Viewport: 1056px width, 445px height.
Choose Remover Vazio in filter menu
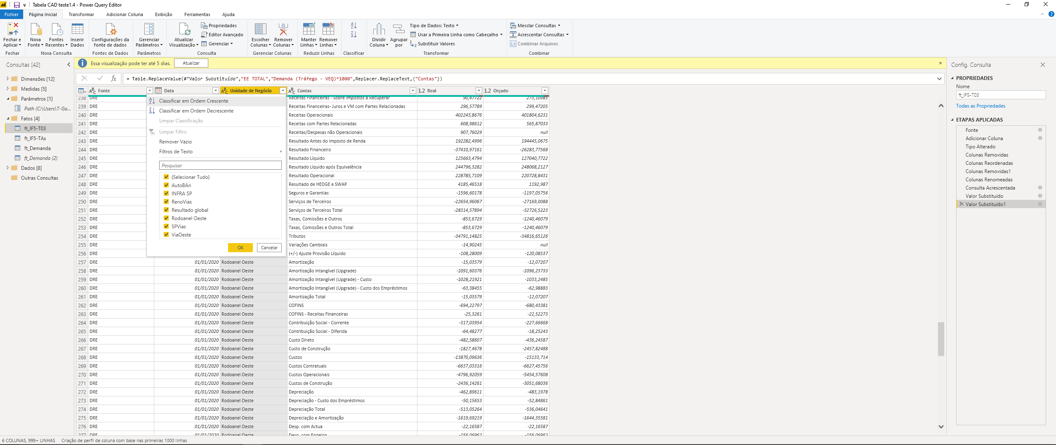point(217,142)
